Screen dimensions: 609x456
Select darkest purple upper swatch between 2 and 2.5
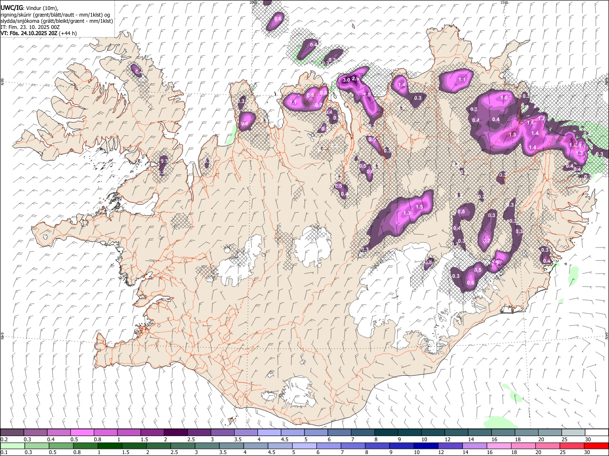pos(176,432)
